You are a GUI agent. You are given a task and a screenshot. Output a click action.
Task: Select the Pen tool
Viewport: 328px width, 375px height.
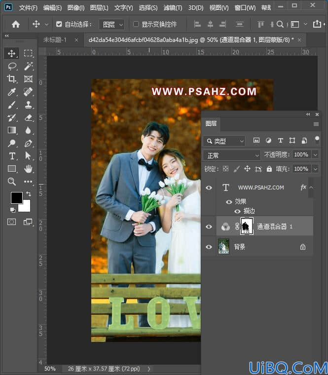click(28, 143)
